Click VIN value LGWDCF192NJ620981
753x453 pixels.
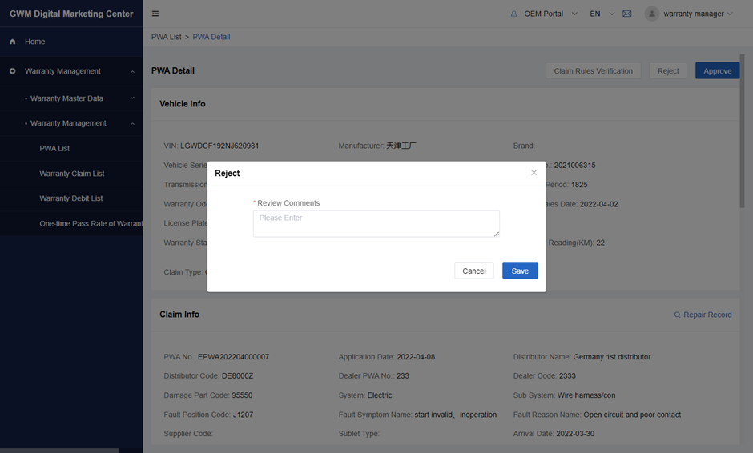point(219,146)
